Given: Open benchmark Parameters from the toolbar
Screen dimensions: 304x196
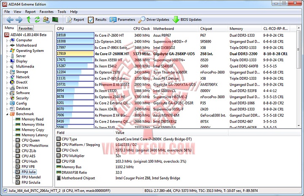Looking at the screenshot, I should coord(122,19).
